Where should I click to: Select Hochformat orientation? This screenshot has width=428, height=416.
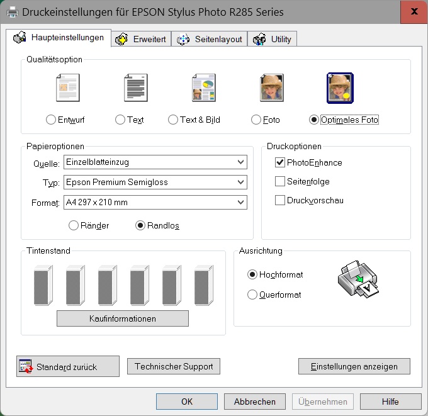point(252,274)
